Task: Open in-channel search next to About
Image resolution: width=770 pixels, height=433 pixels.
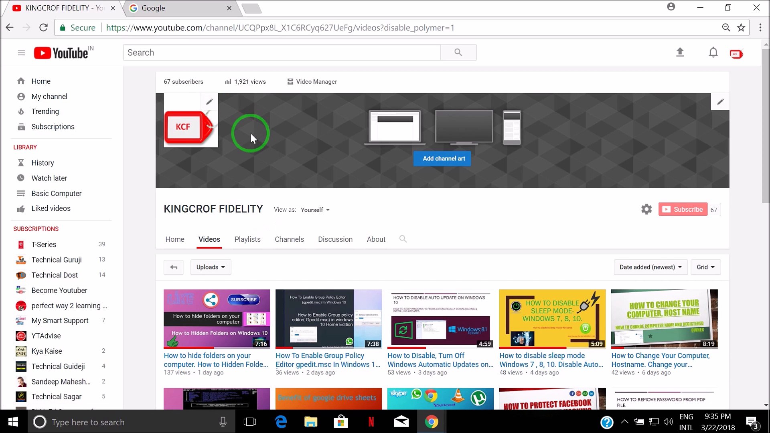Action: [403, 239]
